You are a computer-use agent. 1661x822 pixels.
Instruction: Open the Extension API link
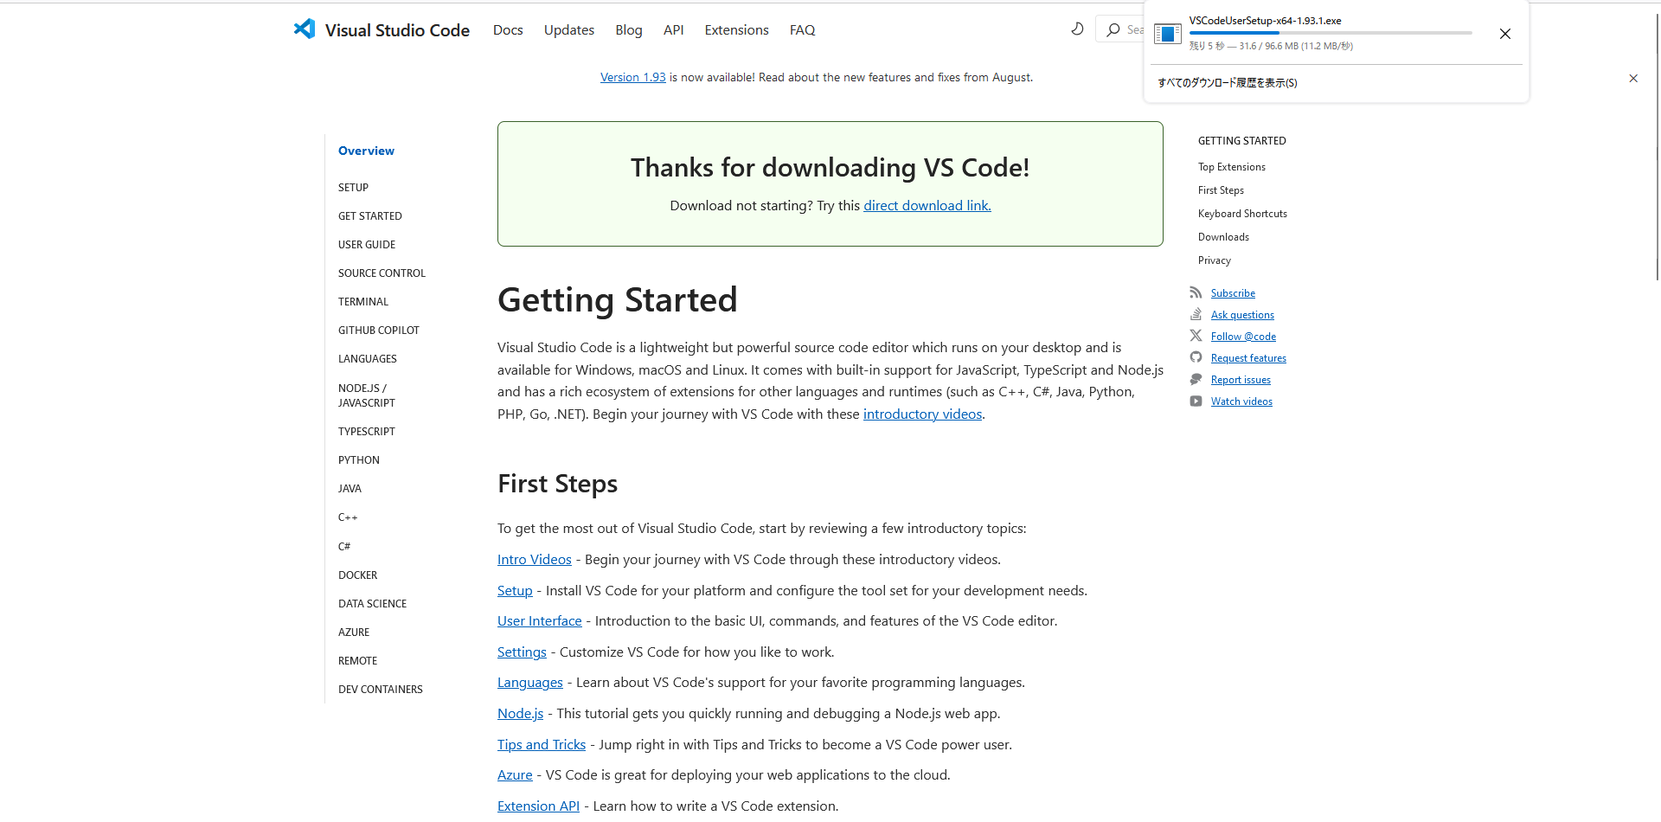(538, 806)
